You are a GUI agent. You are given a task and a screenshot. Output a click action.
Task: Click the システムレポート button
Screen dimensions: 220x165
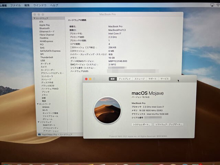pos(142,124)
